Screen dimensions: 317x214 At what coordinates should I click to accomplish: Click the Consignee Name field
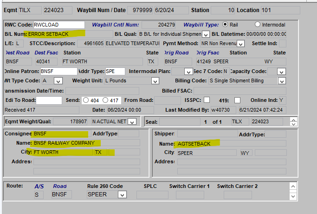[87, 143]
